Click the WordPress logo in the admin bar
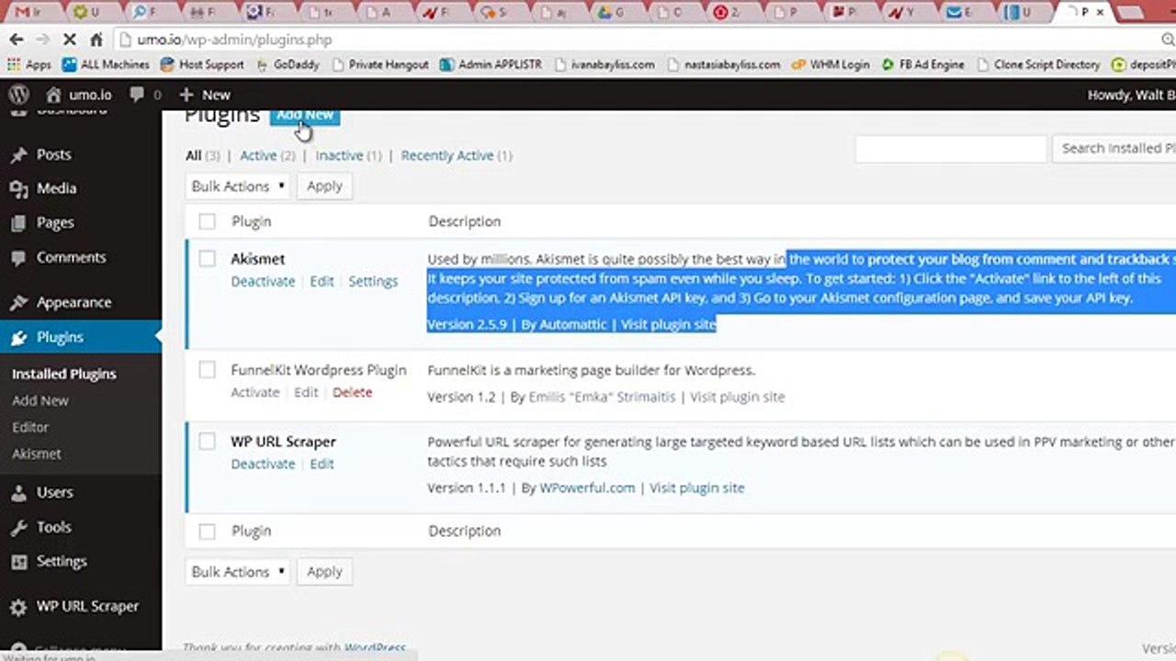1176x661 pixels. [x=18, y=95]
